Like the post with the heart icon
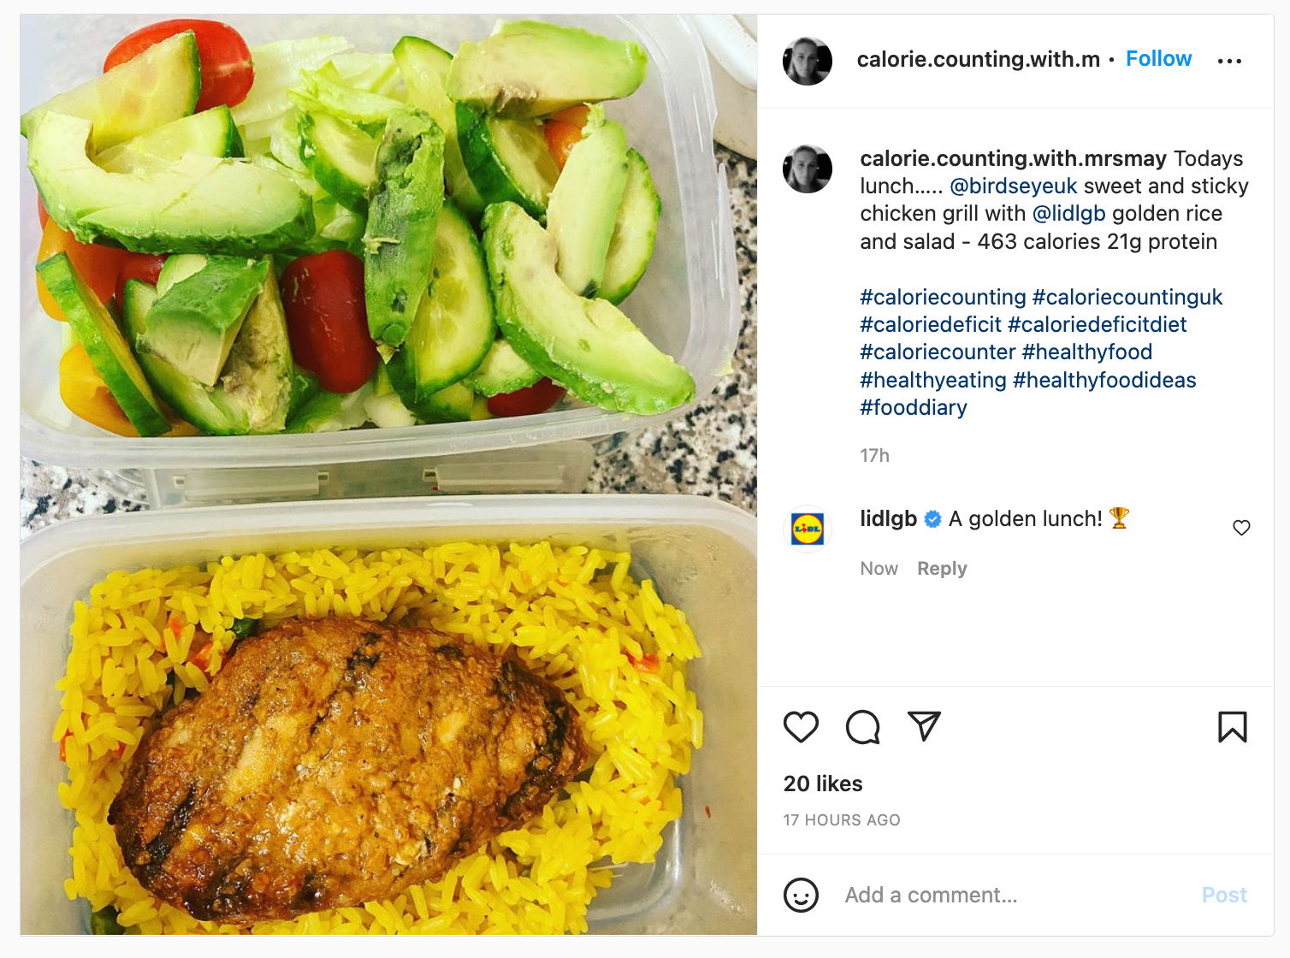 801,727
